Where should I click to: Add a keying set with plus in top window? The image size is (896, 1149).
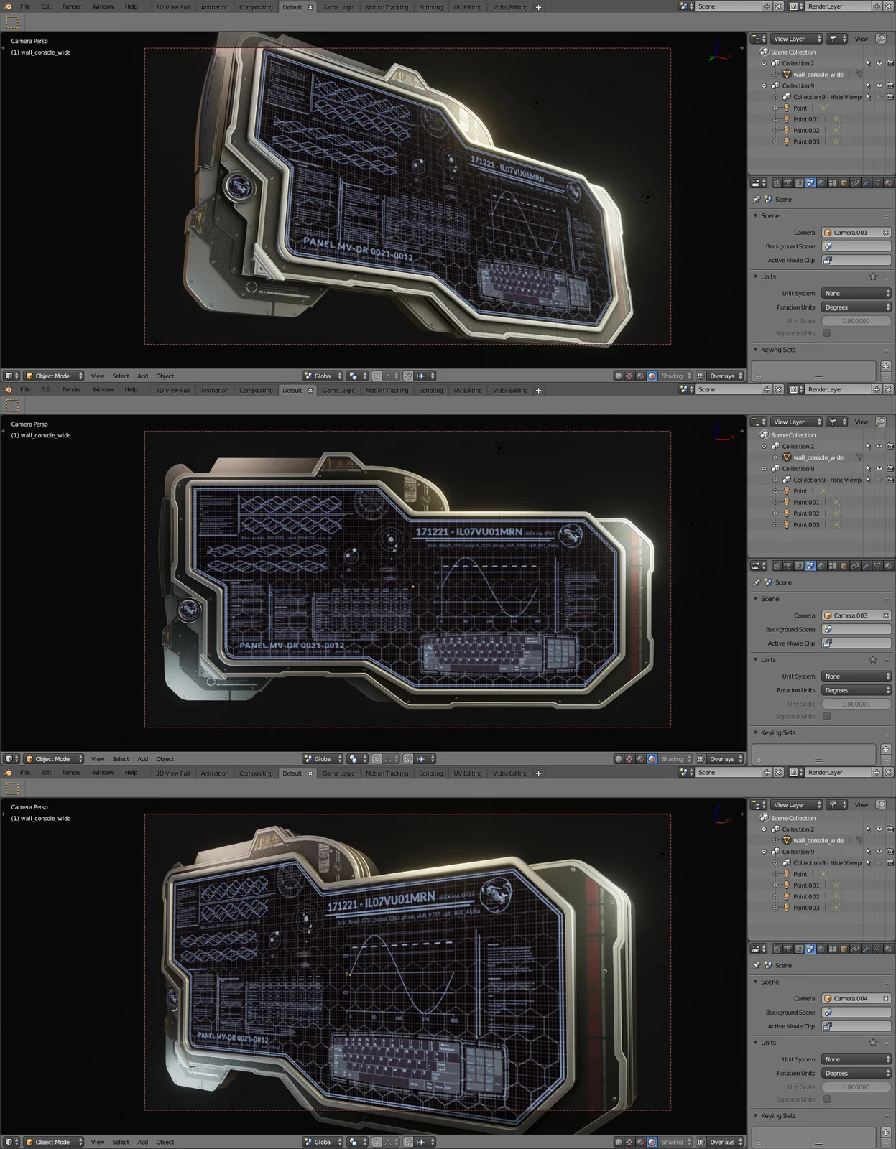coord(886,366)
